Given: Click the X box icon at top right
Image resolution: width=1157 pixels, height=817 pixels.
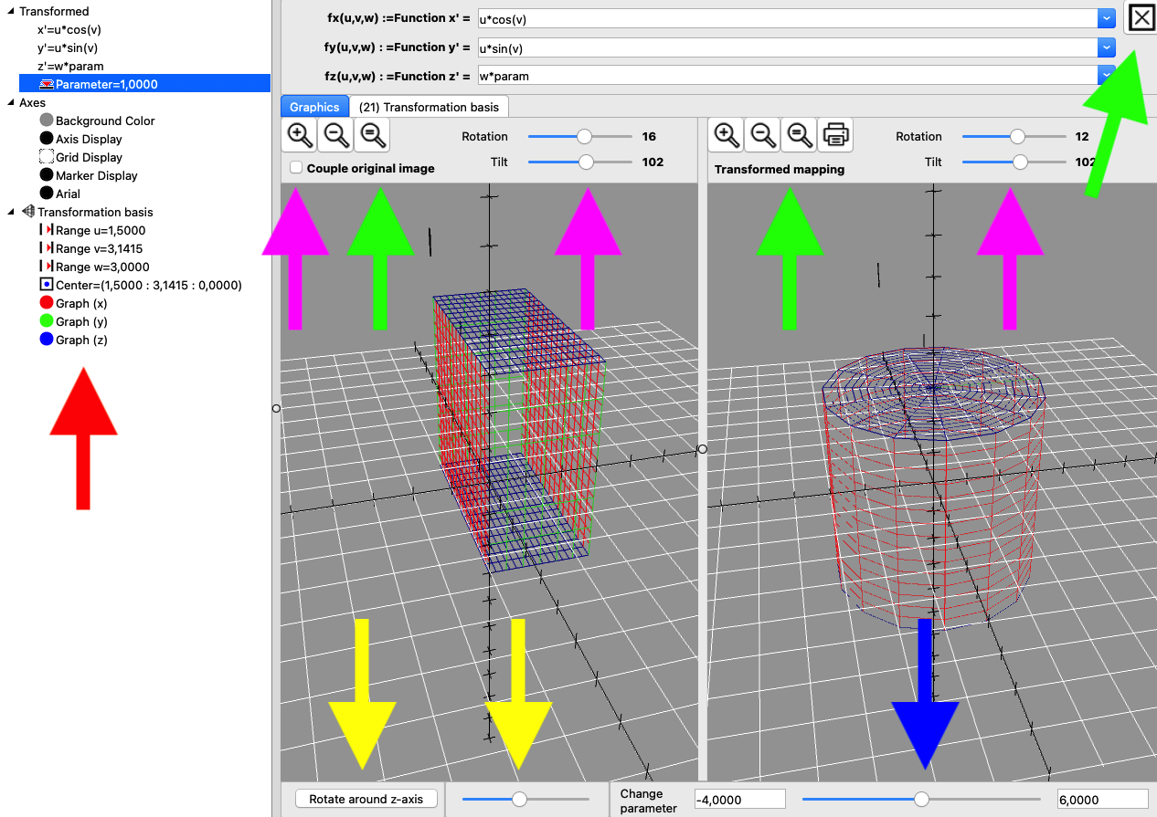Looking at the screenshot, I should click(x=1141, y=18).
